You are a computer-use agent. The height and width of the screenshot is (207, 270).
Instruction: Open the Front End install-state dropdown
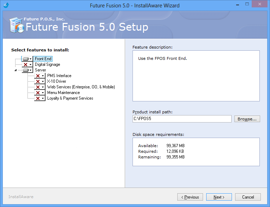pos(27,59)
